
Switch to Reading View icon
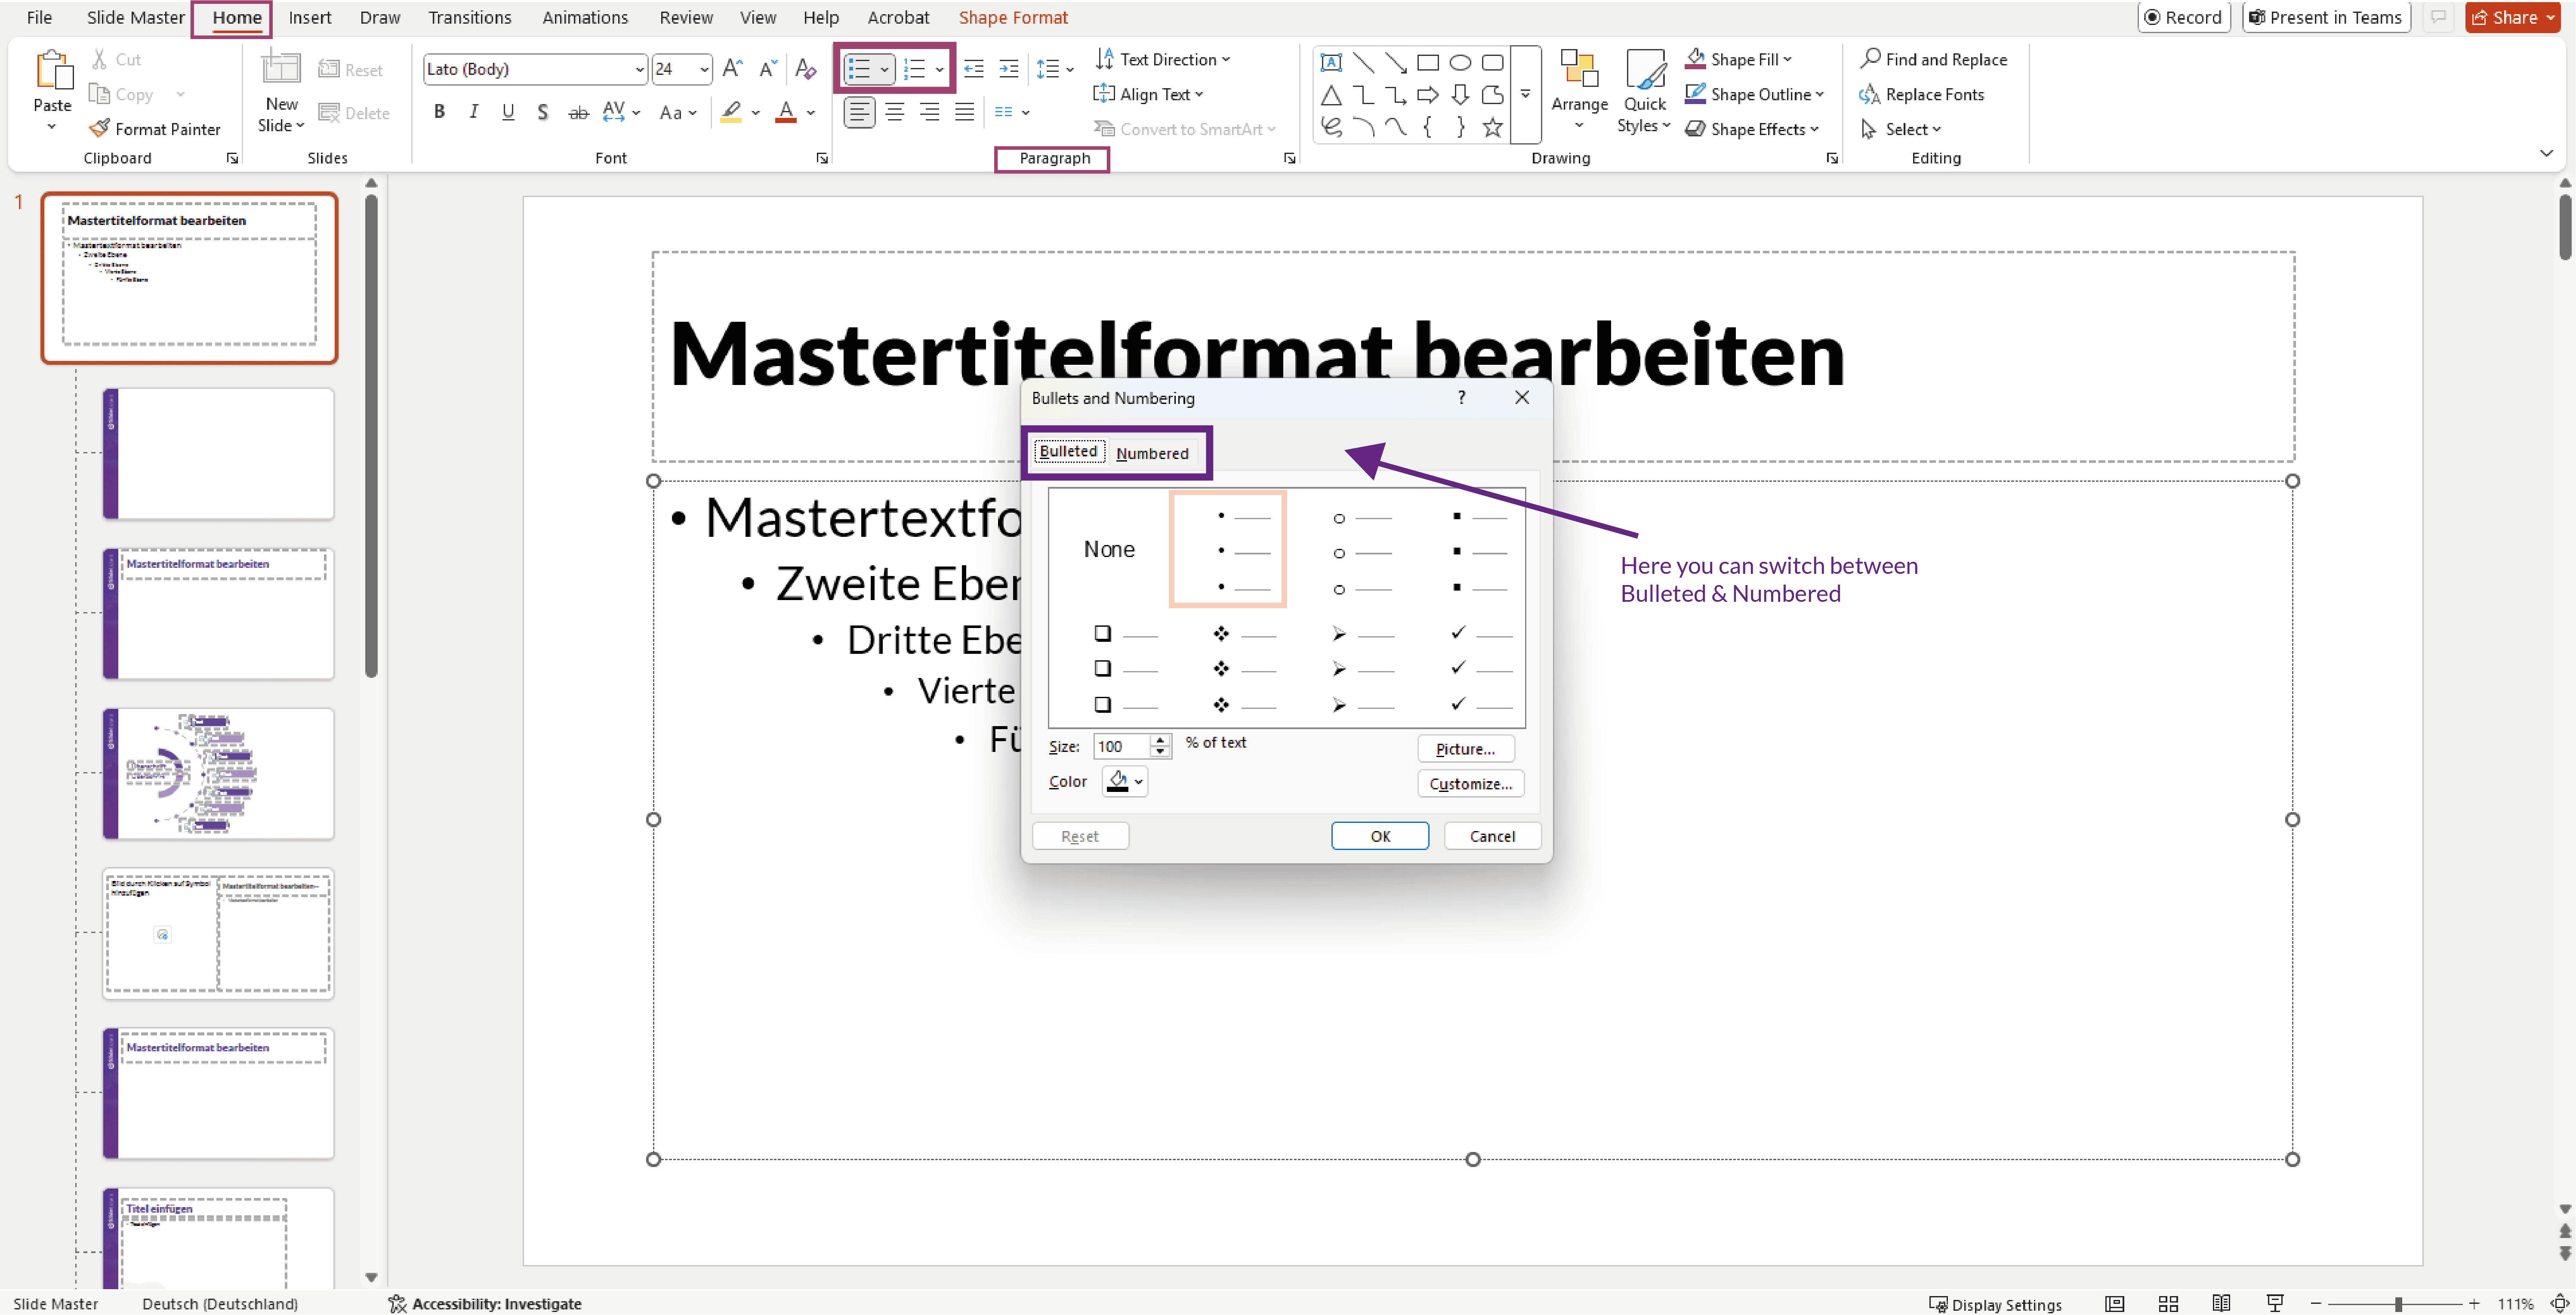pyautogui.click(x=2221, y=1303)
